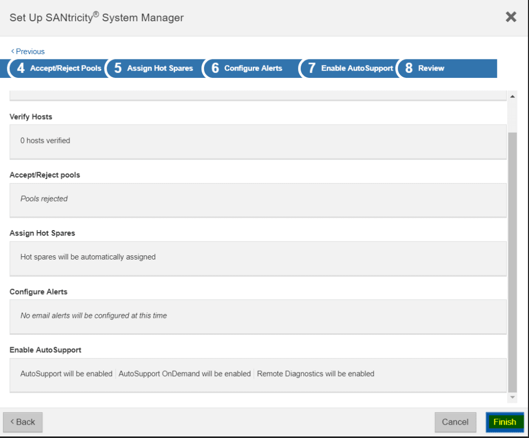Select the Review step header
The image size is (529, 438).
[430, 68]
